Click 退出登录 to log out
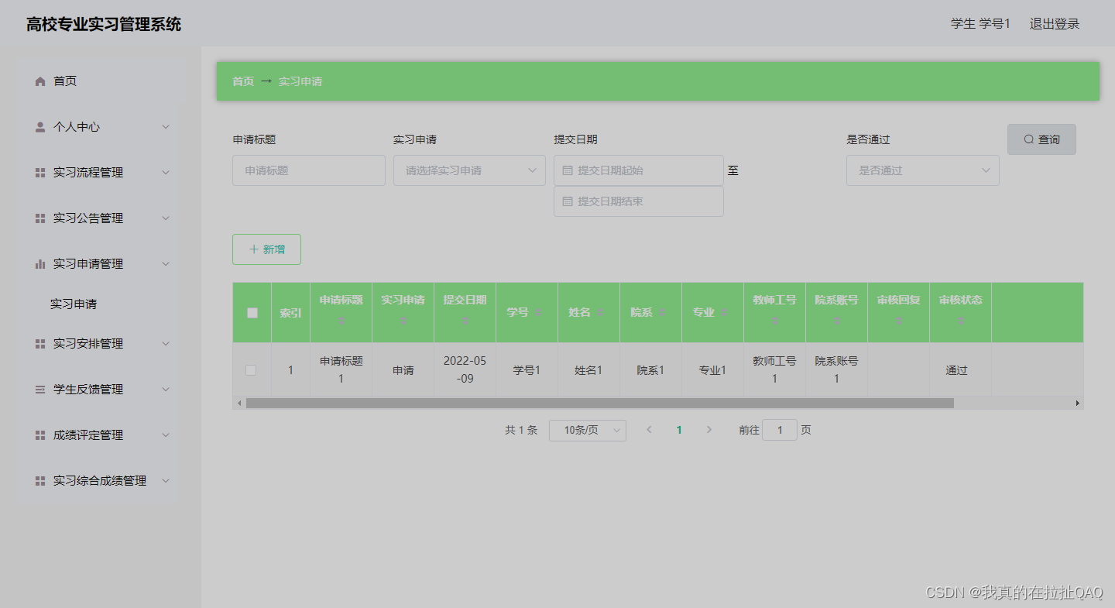This screenshot has height=608, width=1115. tap(1054, 23)
